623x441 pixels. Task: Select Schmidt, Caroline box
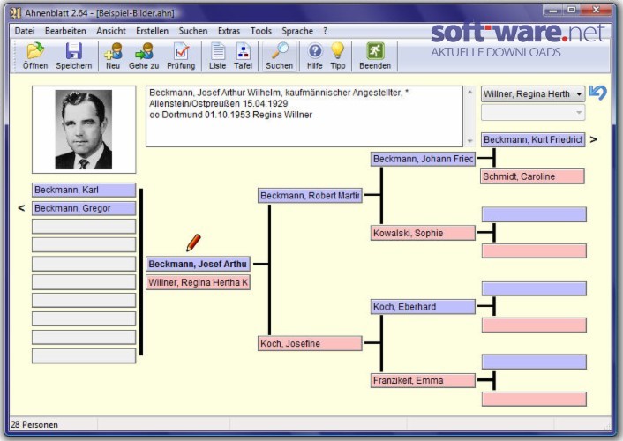coord(532,176)
